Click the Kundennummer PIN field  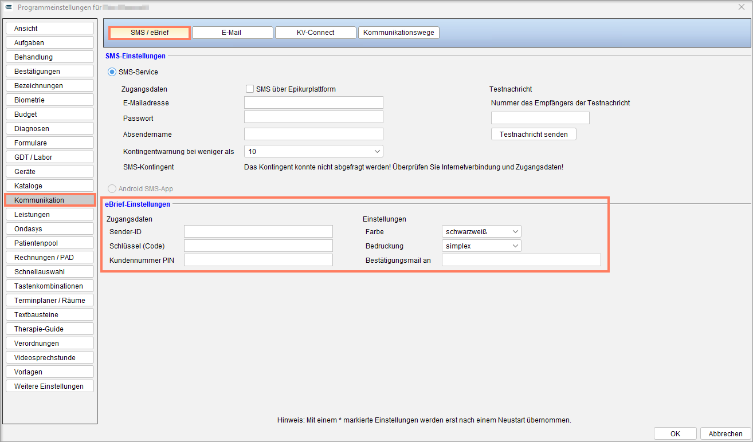click(258, 260)
